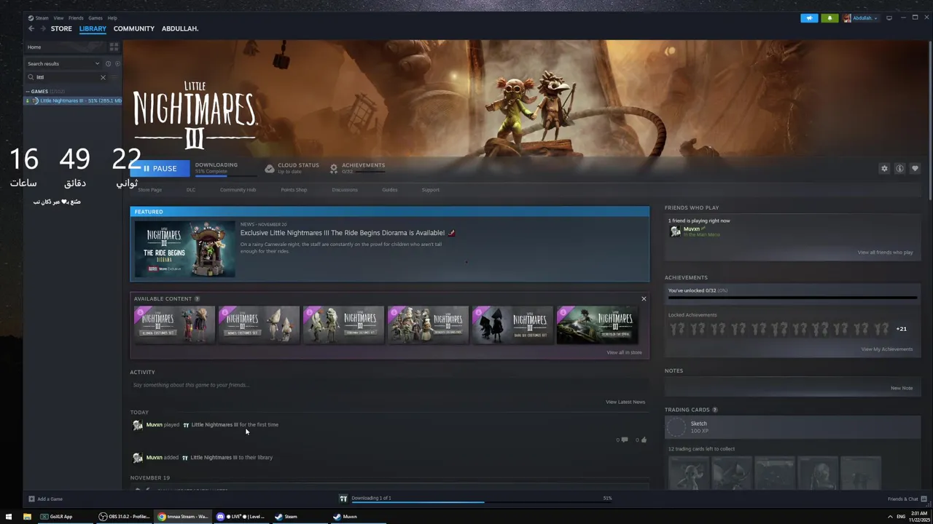933x524 pixels.
Task: Close the Available Content panel
Action: click(644, 298)
